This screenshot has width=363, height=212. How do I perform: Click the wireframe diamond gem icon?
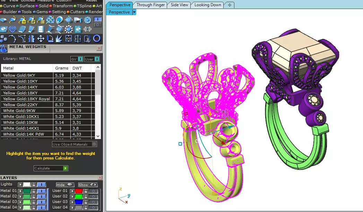tap(13, 29)
